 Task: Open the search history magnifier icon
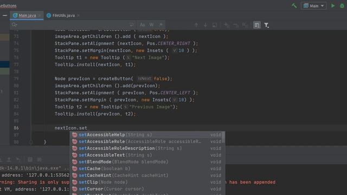click(x=15, y=25)
